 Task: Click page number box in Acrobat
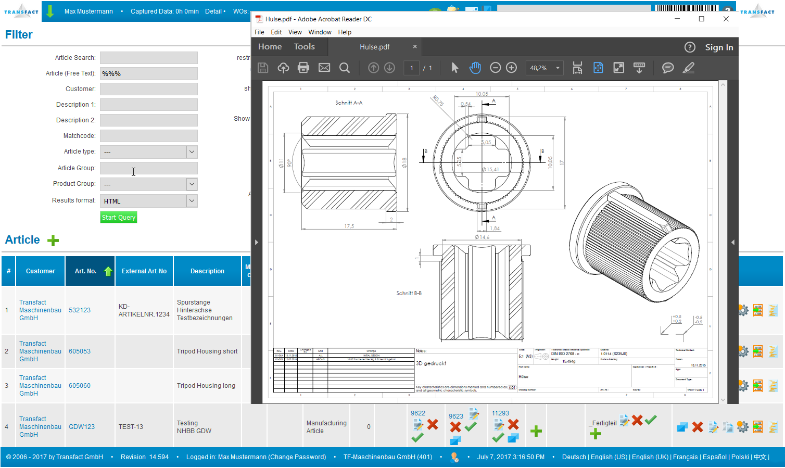[x=411, y=68]
